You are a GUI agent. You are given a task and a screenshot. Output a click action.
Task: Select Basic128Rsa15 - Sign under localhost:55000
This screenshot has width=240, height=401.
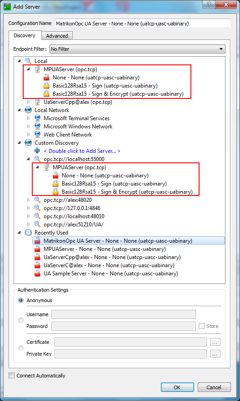point(114,184)
